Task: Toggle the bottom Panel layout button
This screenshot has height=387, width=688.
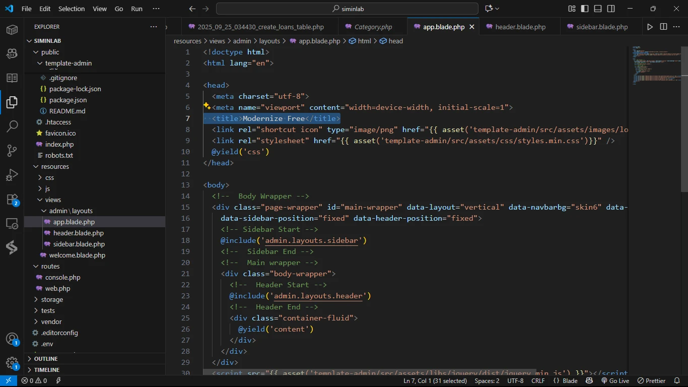Action: click(598, 9)
